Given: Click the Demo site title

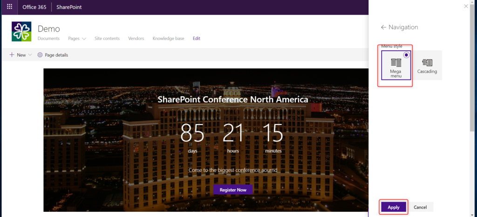Looking at the screenshot, I should (48, 29).
